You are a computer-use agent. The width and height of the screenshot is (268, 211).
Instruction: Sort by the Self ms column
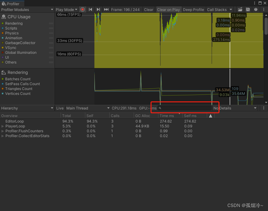[190, 116]
